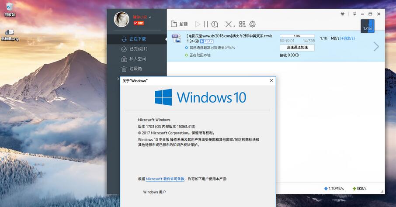Click the PLAY preview button

point(207,41)
